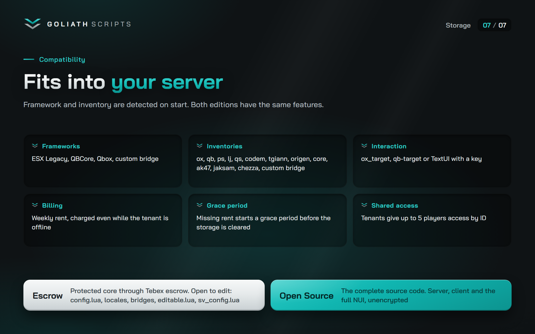Click the Interaction card title
Screen dimensions: 535x334
click(389, 146)
